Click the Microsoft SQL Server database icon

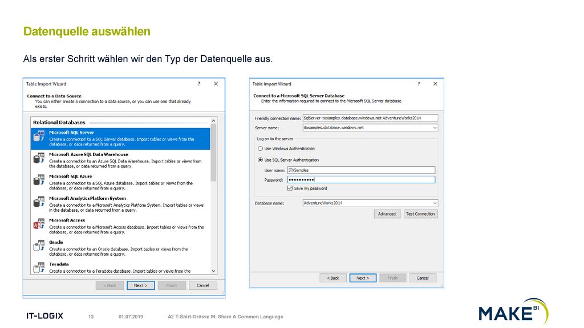[x=39, y=136]
